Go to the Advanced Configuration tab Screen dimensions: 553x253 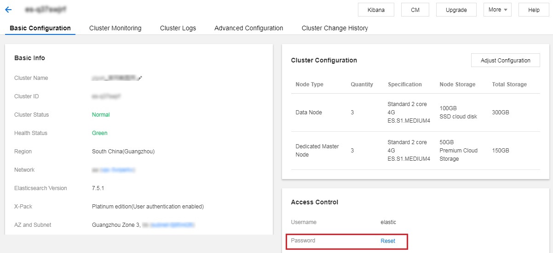point(248,28)
